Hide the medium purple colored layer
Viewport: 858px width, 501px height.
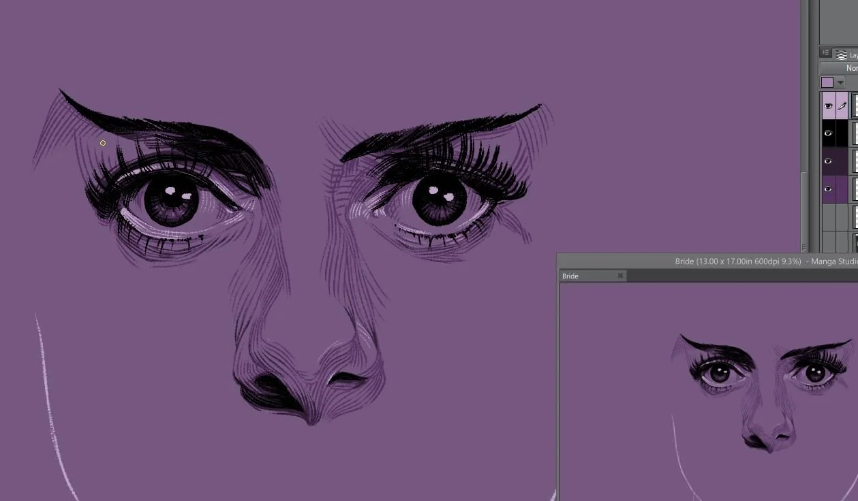click(x=829, y=189)
